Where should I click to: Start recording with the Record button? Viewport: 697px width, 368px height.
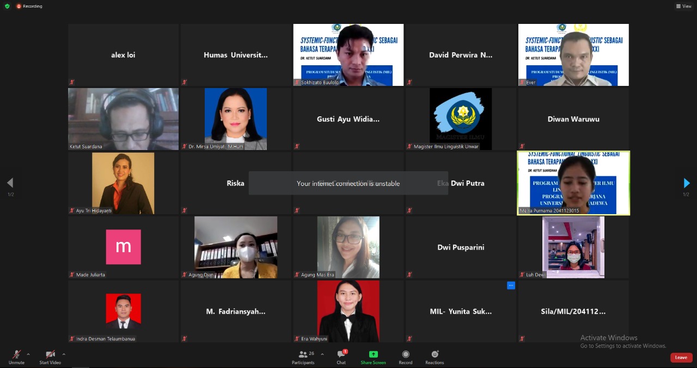tap(405, 357)
